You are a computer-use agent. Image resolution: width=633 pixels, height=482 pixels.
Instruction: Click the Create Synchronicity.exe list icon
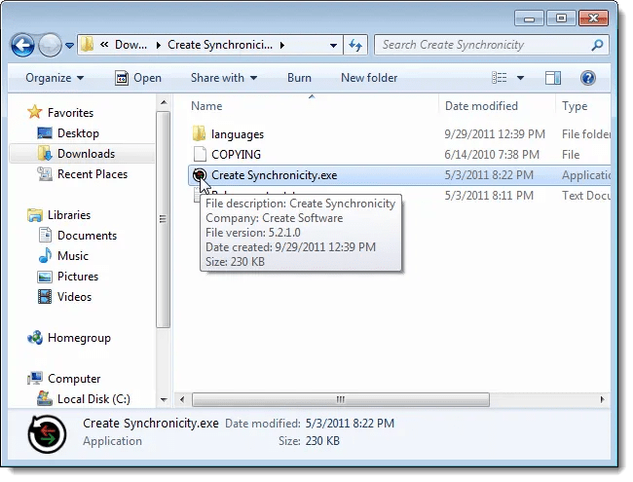(x=200, y=175)
